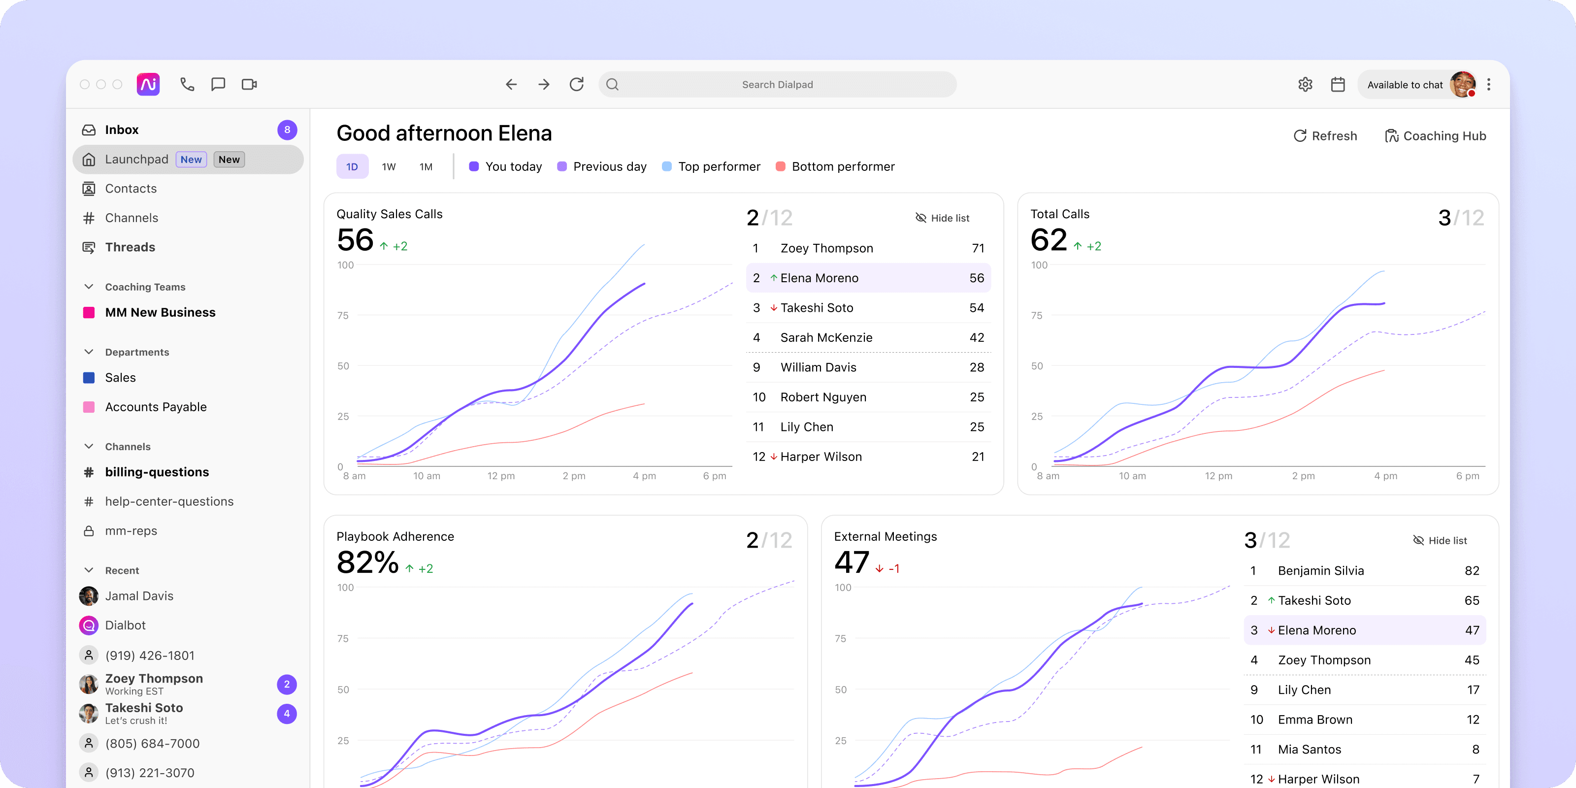The image size is (1576, 788).
Task: Collapse the Recent section
Action: point(89,570)
